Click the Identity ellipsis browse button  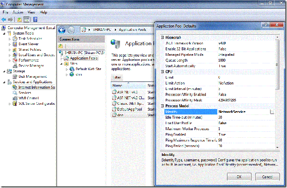(x=272, y=112)
